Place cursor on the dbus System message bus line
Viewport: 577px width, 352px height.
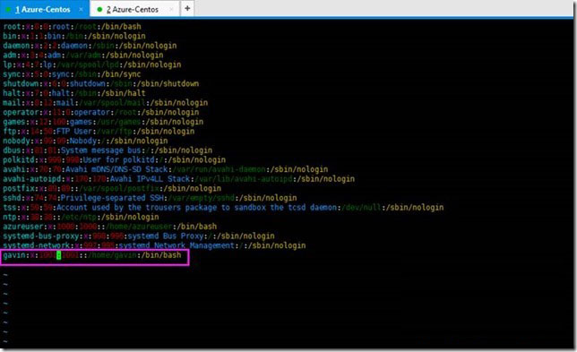coord(108,150)
